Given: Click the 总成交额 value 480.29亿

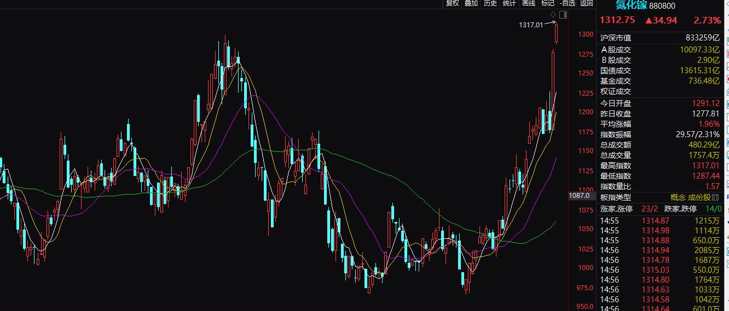Looking at the screenshot, I should pyautogui.click(x=704, y=145).
